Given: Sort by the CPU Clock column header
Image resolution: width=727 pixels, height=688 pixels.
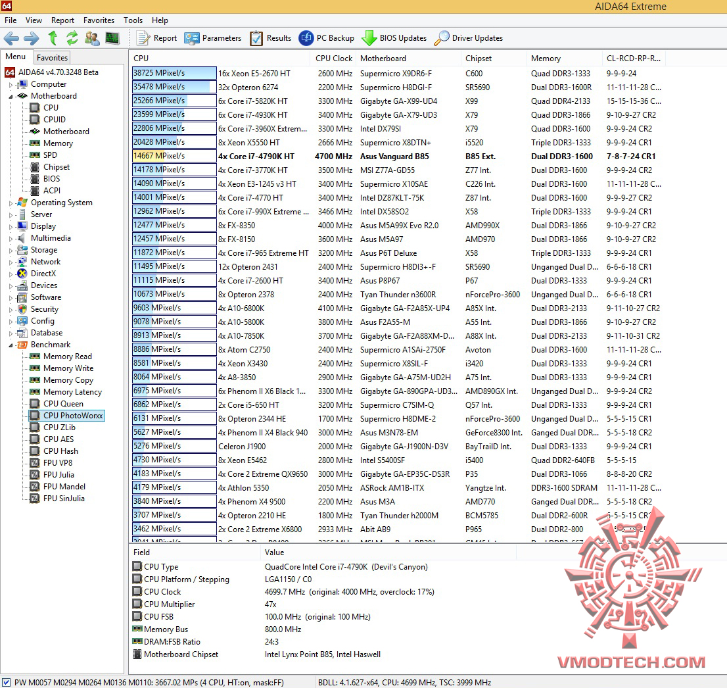Looking at the screenshot, I should 334,59.
